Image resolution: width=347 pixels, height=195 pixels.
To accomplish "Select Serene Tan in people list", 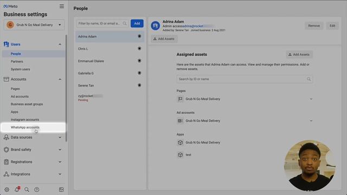I will (110, 86).
